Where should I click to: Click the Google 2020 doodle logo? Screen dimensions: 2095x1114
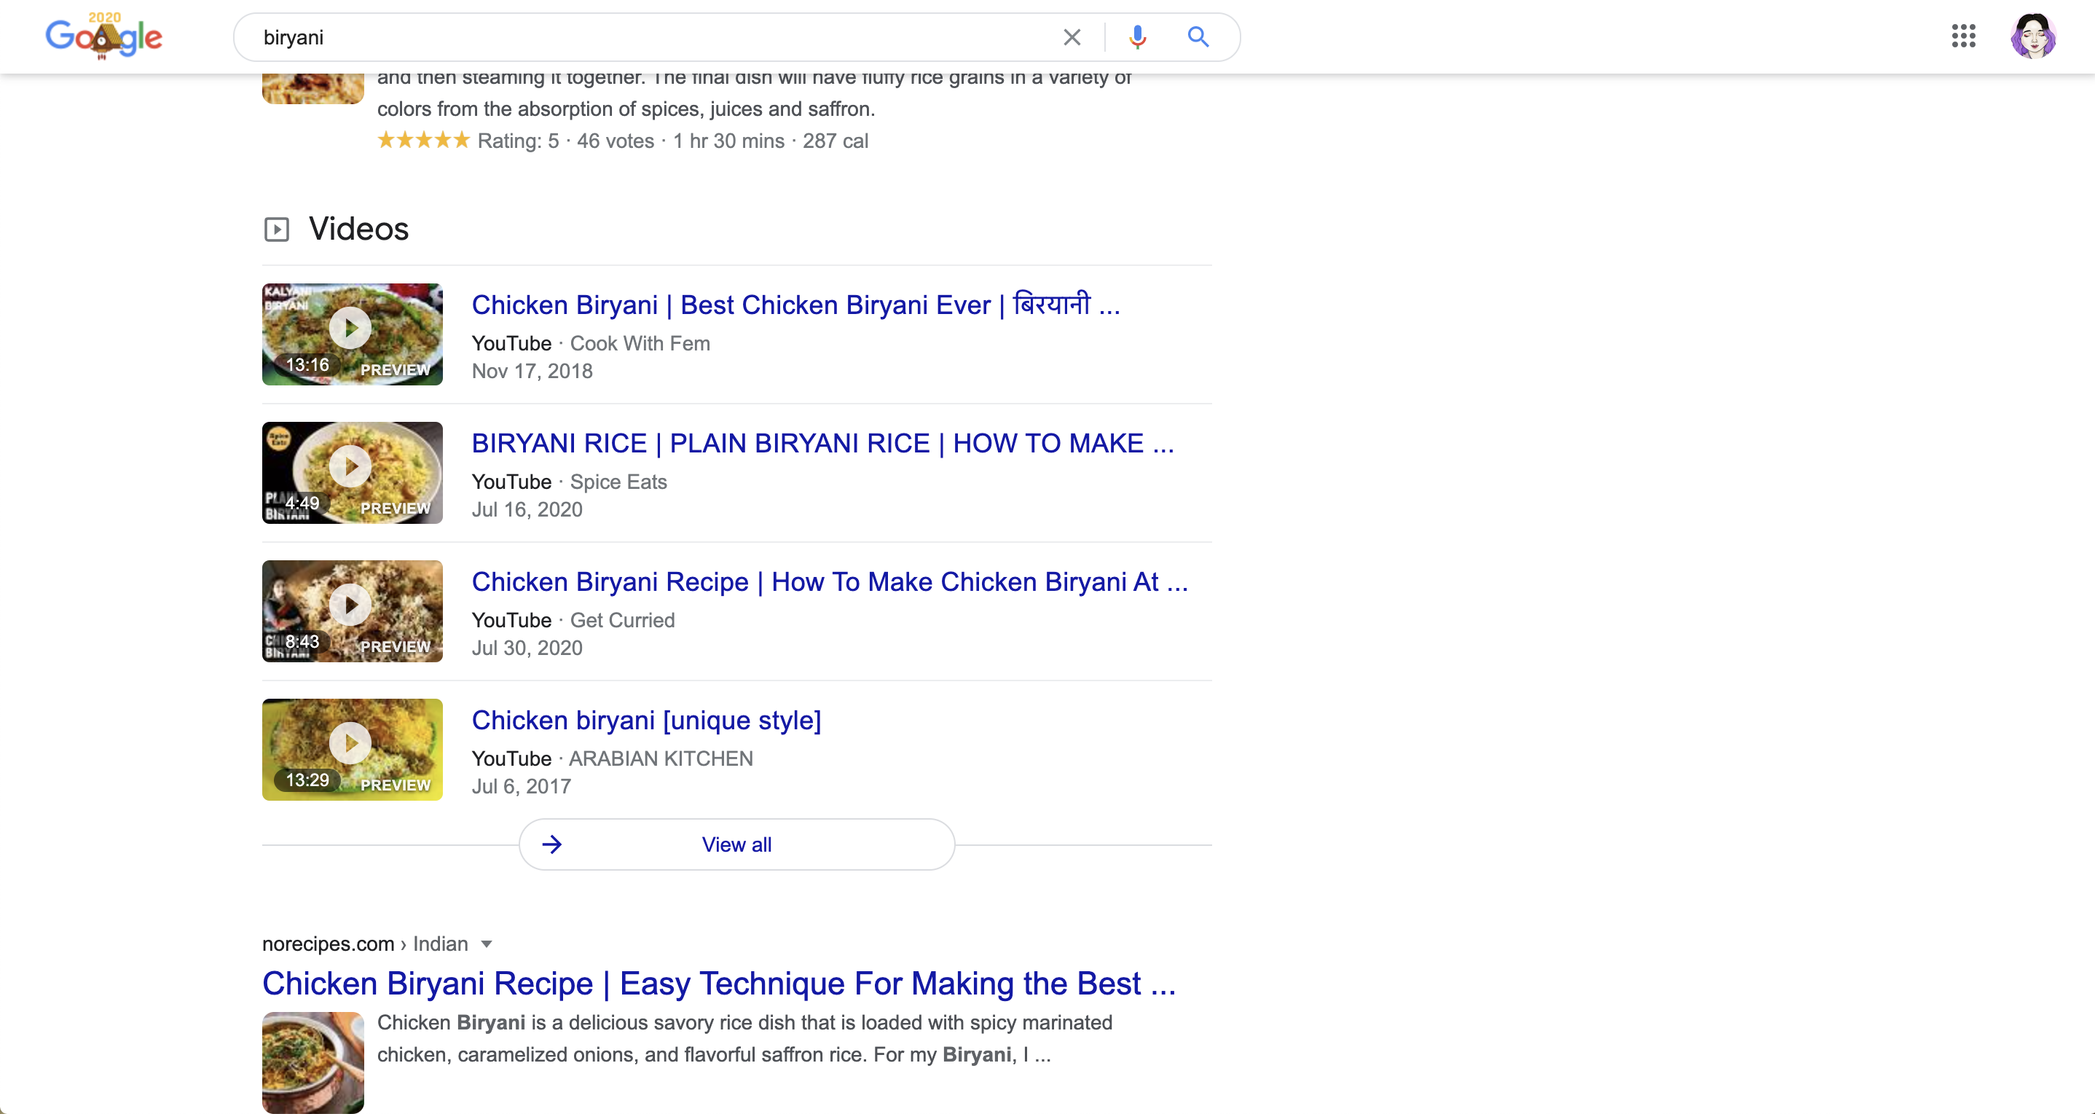(103, 36)
